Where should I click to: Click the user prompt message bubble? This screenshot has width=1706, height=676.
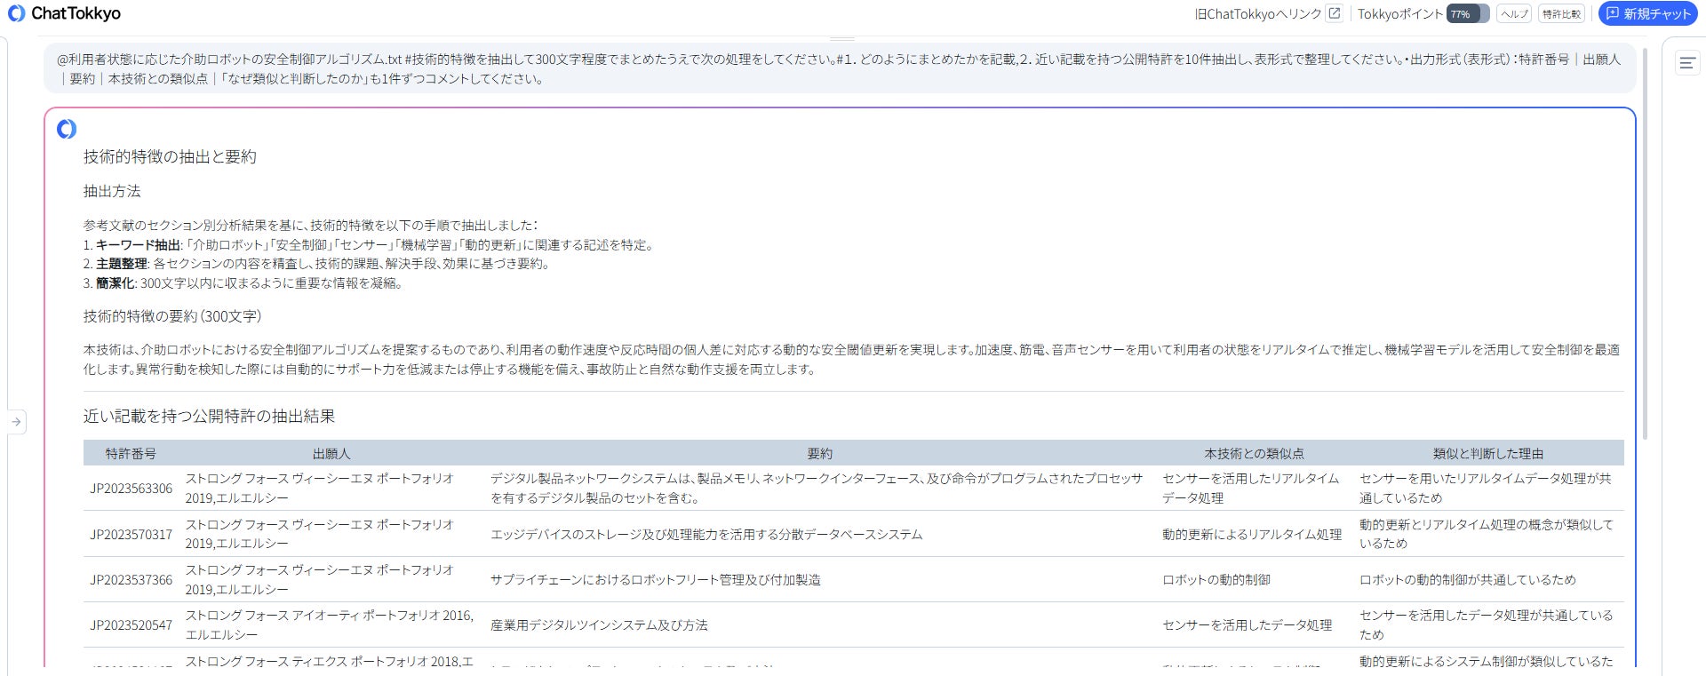pyautogui.click(x=840, y=68)
